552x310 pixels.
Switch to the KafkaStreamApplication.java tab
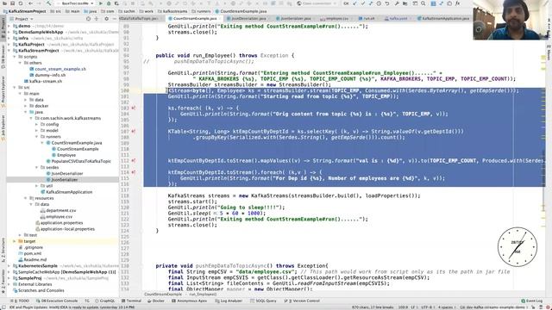pos(445,18)
